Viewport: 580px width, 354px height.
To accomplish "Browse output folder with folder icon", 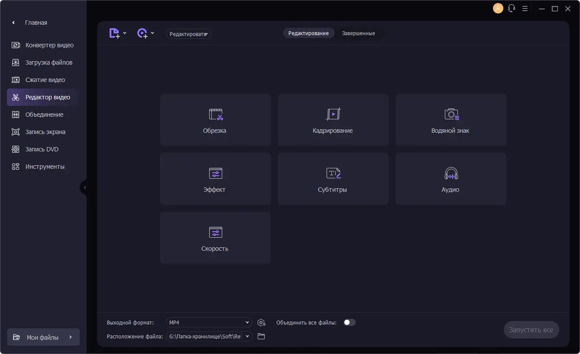I will [x=261, y=336].
